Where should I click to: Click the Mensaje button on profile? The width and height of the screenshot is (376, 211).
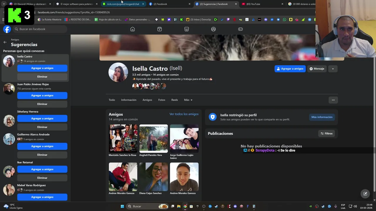317,69
